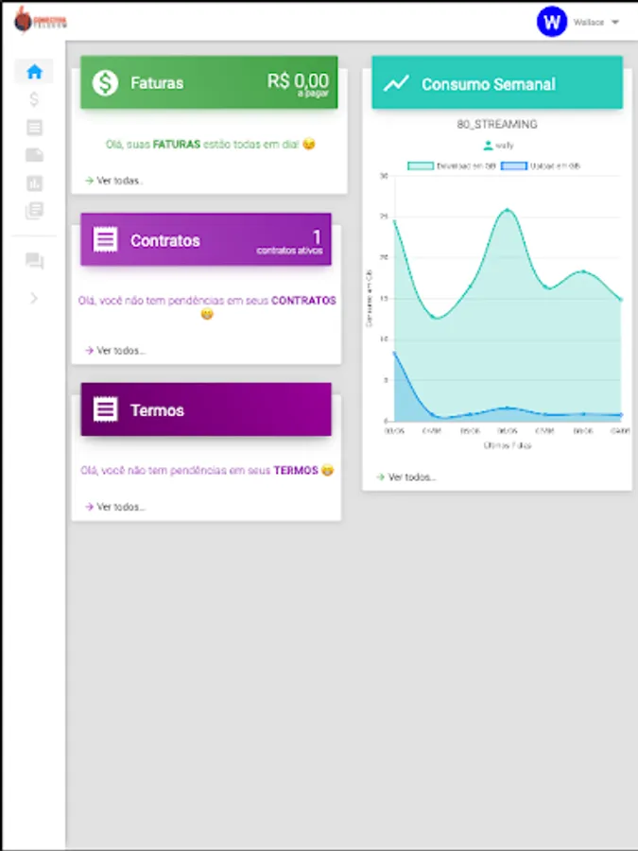
Task: Click the blue W user avatar
Action: pos(552,22)
